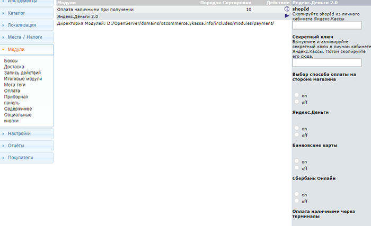Open the Боксы modules link
Screen dimensions: 371x226
(11, 61)
